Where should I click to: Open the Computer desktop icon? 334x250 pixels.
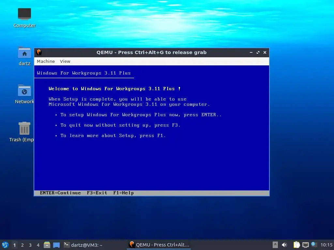pos(24,18)
